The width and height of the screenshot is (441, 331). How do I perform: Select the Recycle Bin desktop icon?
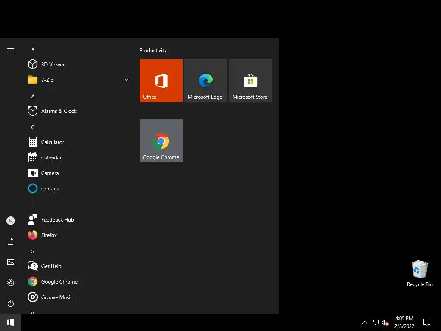(x=419, y=274)
